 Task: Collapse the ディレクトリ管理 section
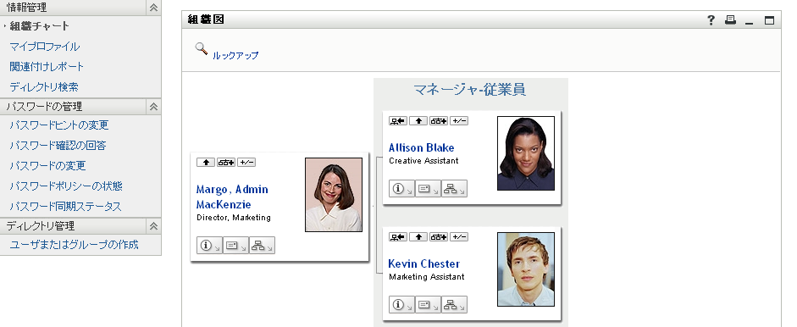tap(153, 226)
